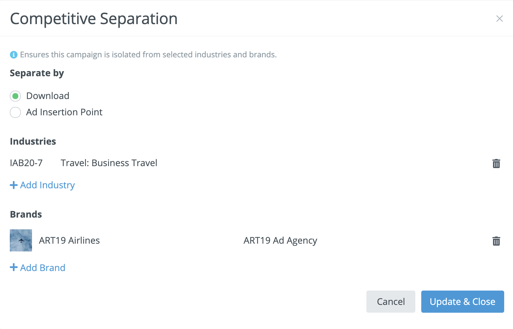Delete the Travel: Business Travel industry
513x329 pixels.
496,164
